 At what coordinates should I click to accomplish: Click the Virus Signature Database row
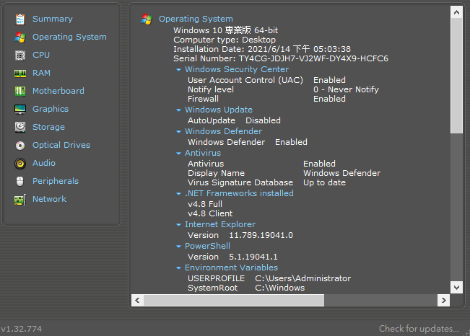click(x=267, y=182)
